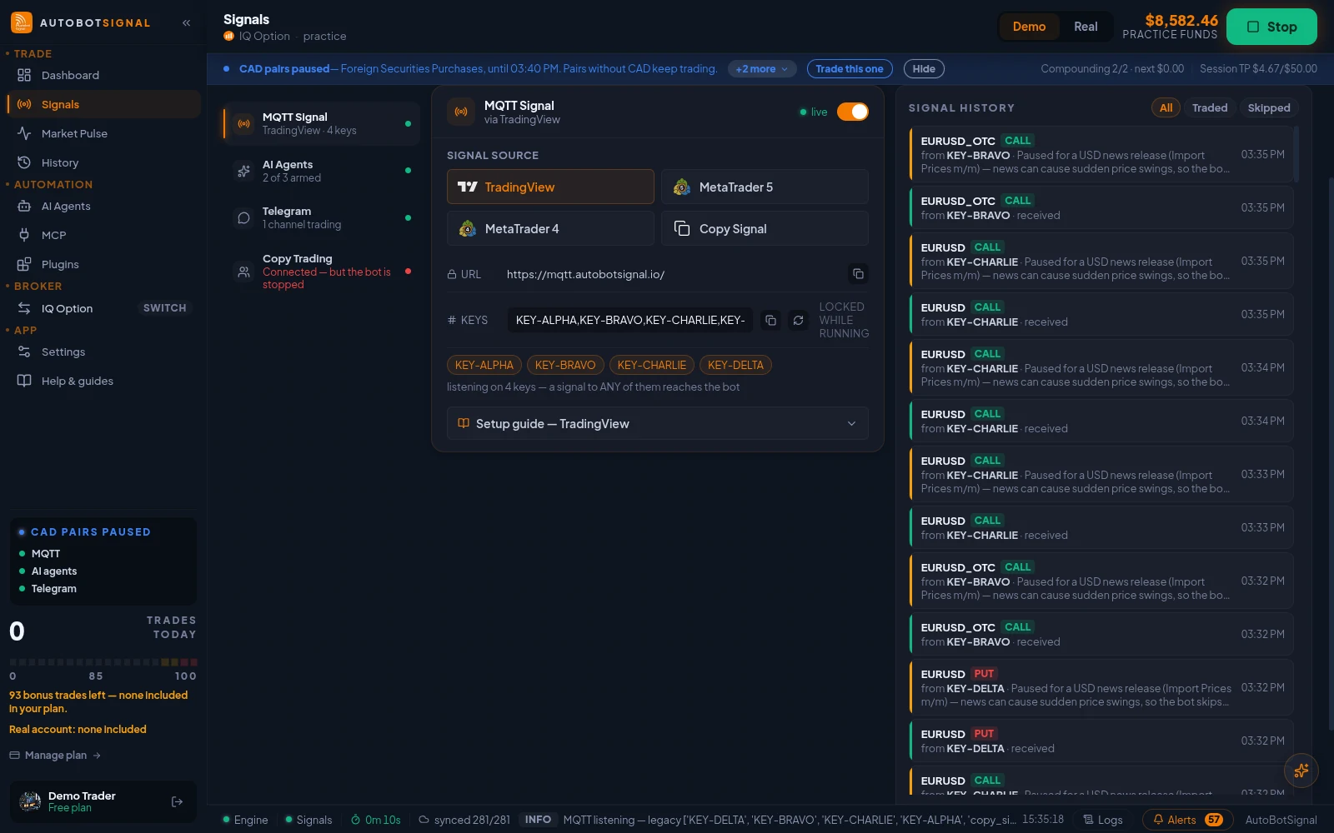
Task: Click the KEY-ALPHA key chip
Action: coord(484,365)
